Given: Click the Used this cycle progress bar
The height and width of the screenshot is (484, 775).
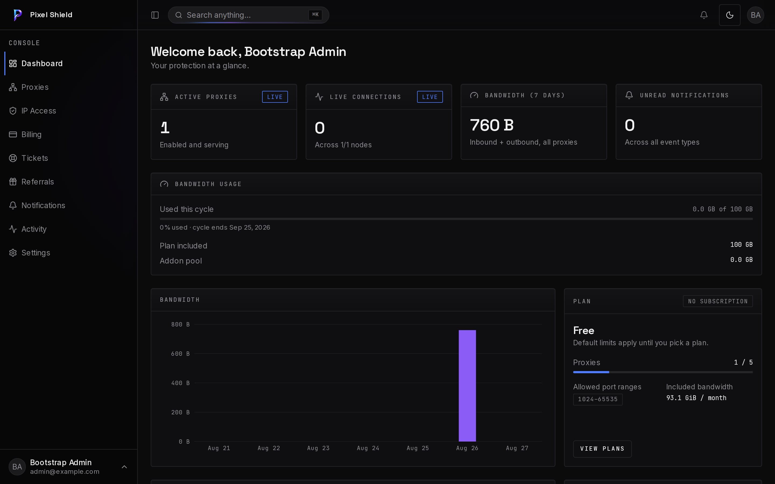Looking at the screenshot, I should pos(456,219).
